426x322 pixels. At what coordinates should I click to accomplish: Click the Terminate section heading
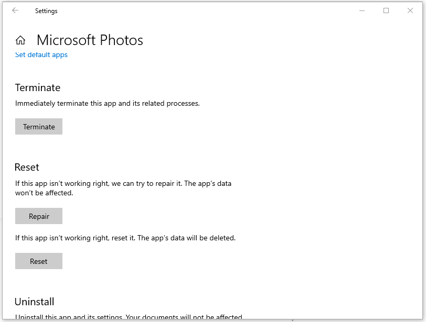click(x=38, y=87)
